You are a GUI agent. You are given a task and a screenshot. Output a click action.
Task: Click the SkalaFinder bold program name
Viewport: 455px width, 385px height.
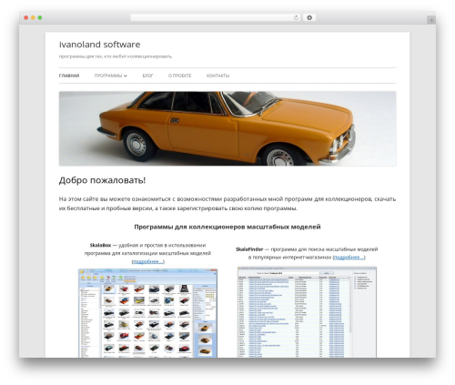coord(249,249)
